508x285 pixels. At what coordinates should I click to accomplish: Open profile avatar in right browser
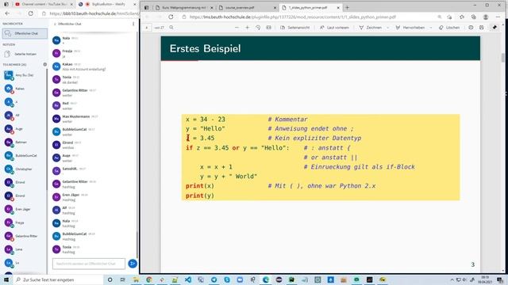click(x=486, y=17)
